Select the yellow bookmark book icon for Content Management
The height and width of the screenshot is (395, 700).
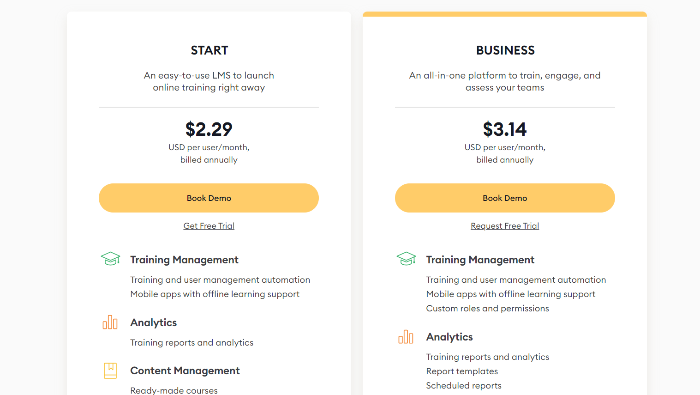[110, 371]
